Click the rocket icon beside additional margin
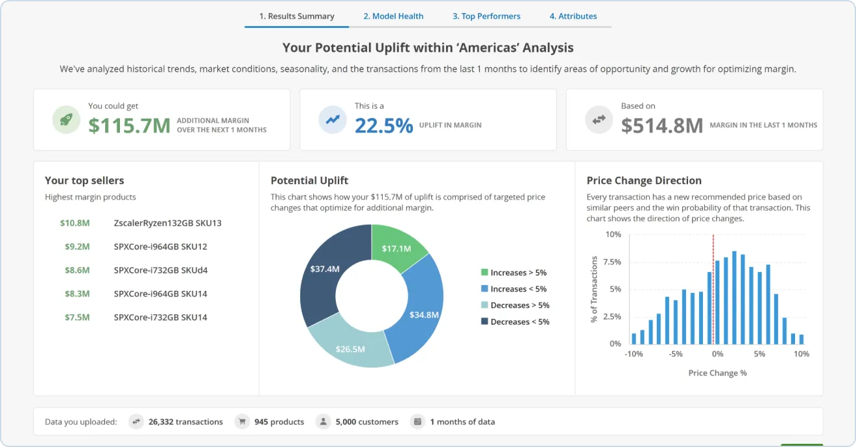 click(66, 120)
